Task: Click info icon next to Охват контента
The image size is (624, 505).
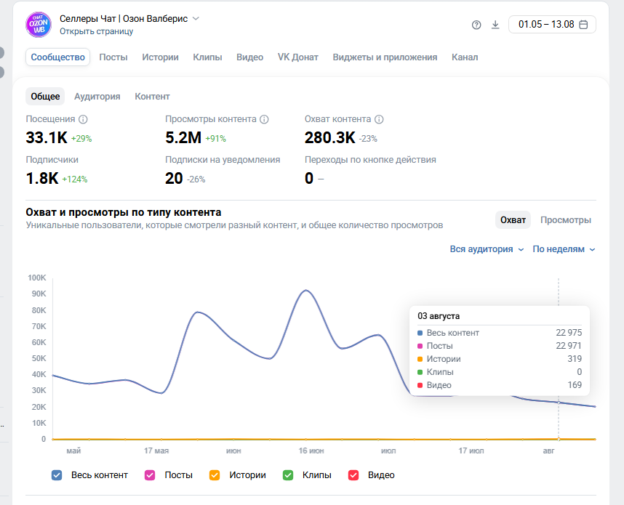Action: 379,119
